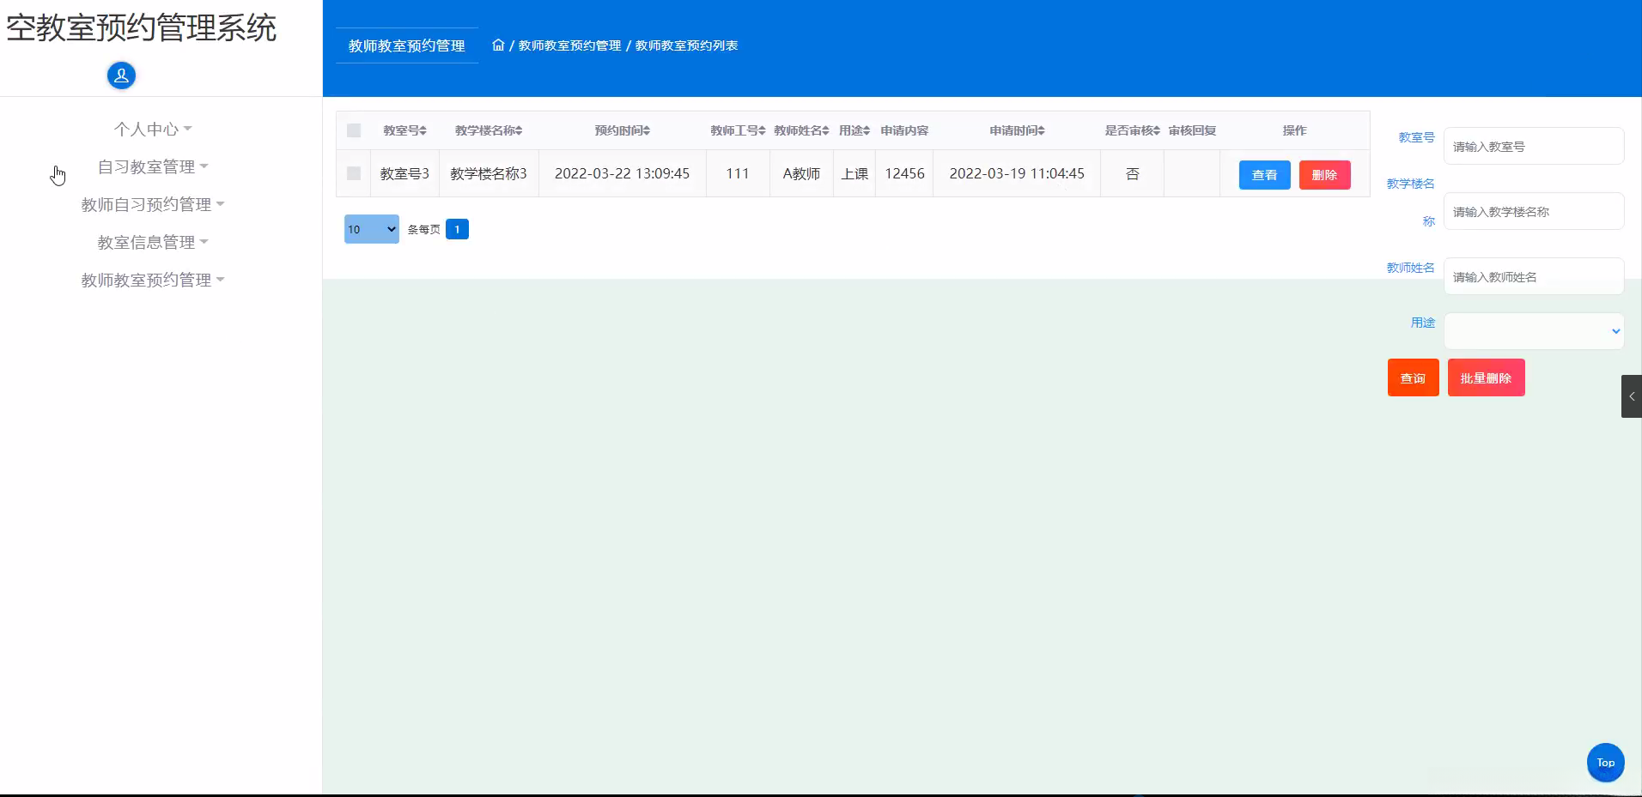
Task: Click the 2022-03-19 11:04:45 cell
Action: (x=1017, y=173)
